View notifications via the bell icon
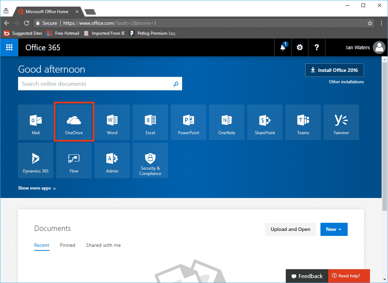Screen dimensions: 388x283 click(283, 47)
